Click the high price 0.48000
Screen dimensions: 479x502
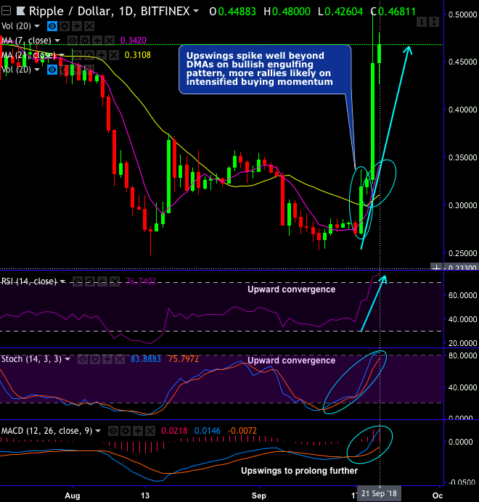point(291,12)
